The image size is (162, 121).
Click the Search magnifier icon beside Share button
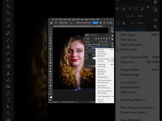tap(104, 23)
